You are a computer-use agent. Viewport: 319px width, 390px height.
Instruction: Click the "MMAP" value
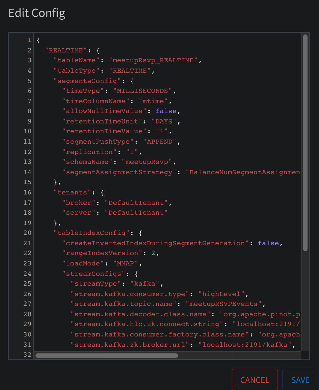coord(126,264)
